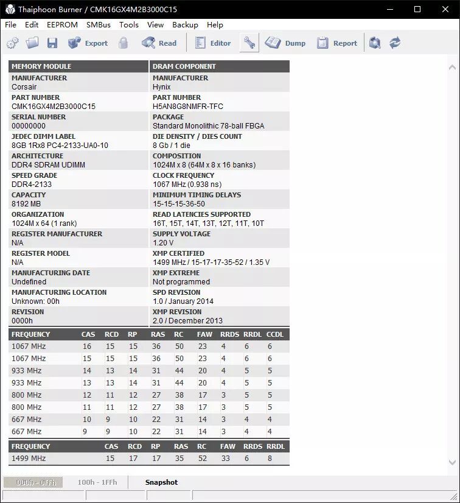Click the JEDEC label 8GB 1Rx8 PC4-2133-UA0-10
Viewport: 460px width, 503px height.
pyautogui.click(x=60, y=146)
